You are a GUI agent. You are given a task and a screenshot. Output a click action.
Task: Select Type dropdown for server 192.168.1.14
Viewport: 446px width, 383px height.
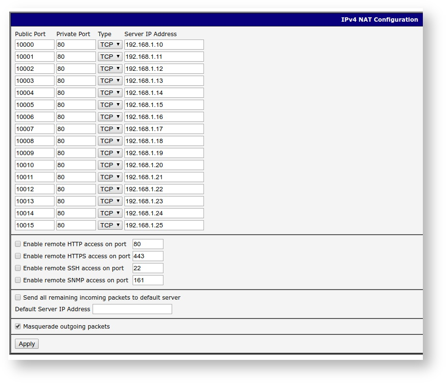[110, 93]
